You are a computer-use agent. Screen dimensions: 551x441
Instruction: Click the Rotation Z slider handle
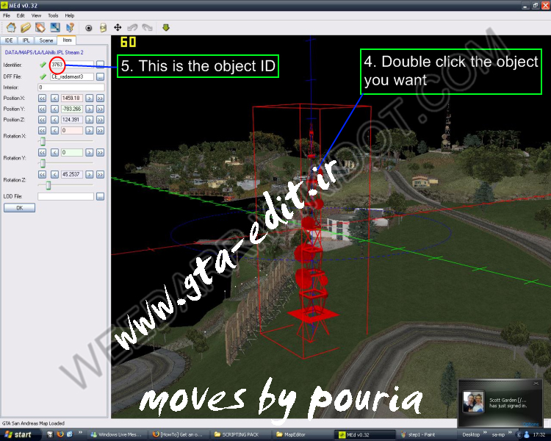[48, 185]
